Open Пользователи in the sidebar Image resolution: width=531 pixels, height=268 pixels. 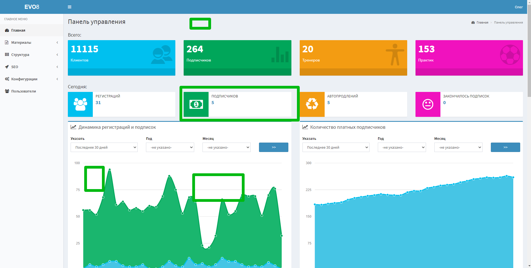(24, 91)
